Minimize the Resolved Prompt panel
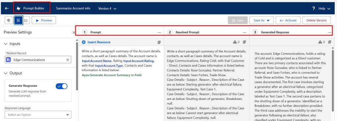Screen dimensions: 337x121 pos(245,32)
